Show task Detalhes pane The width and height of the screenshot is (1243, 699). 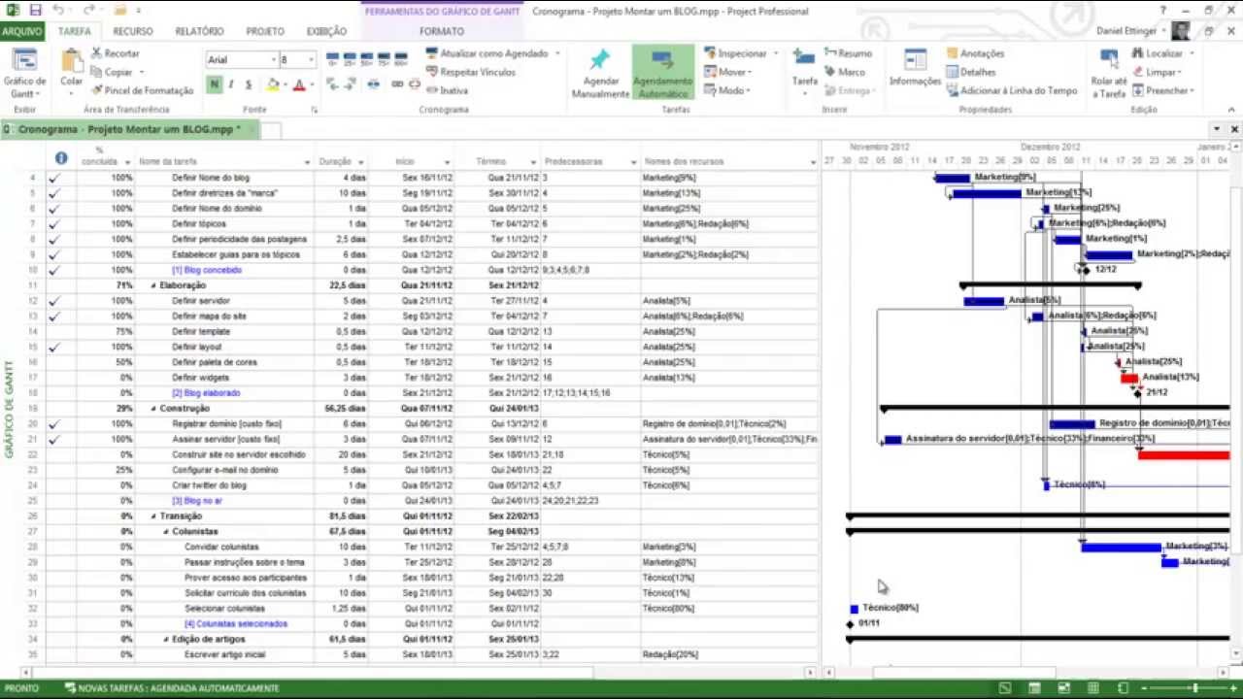[x=970, y=72]
